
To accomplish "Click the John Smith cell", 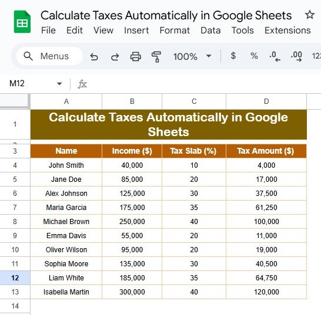I will point(66,165).
